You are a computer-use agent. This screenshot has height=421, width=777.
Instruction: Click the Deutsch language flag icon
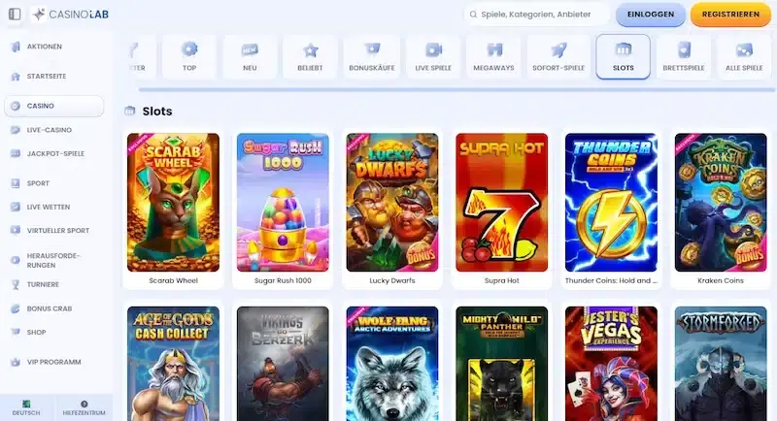pos(26,404)
